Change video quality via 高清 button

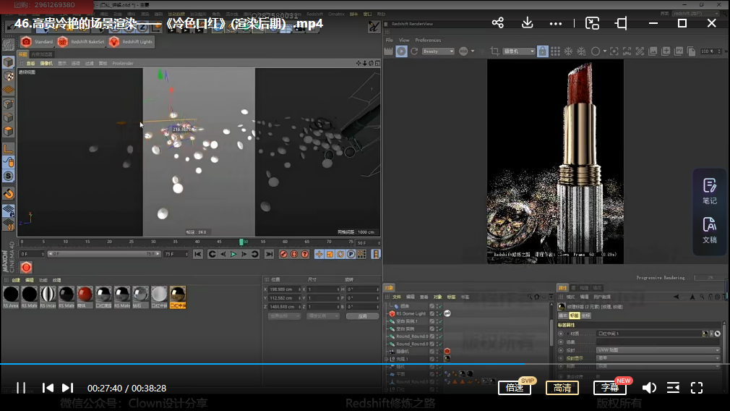point(562,388)
